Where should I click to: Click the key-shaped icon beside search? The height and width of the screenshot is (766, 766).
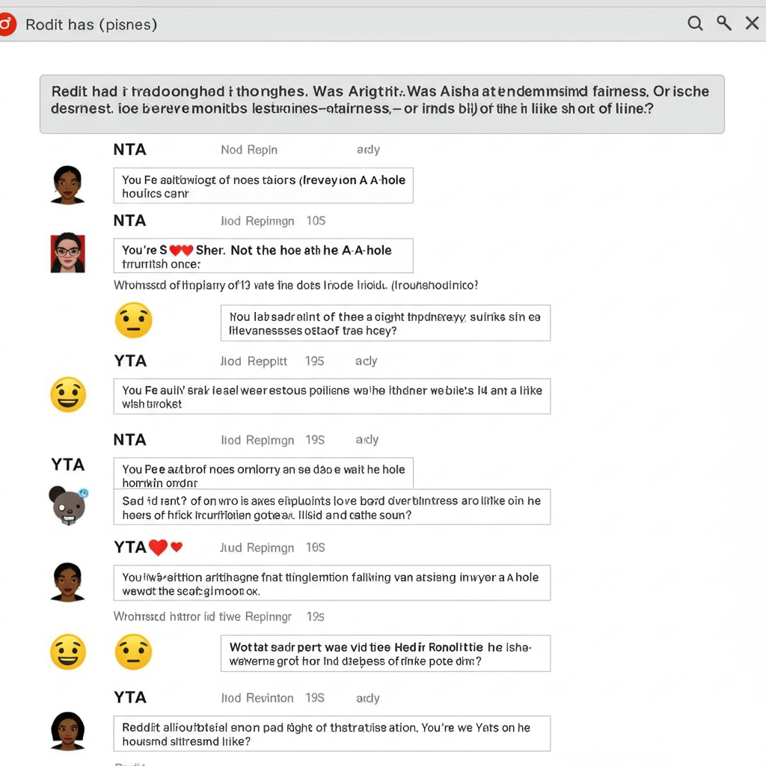pos(724,23)
